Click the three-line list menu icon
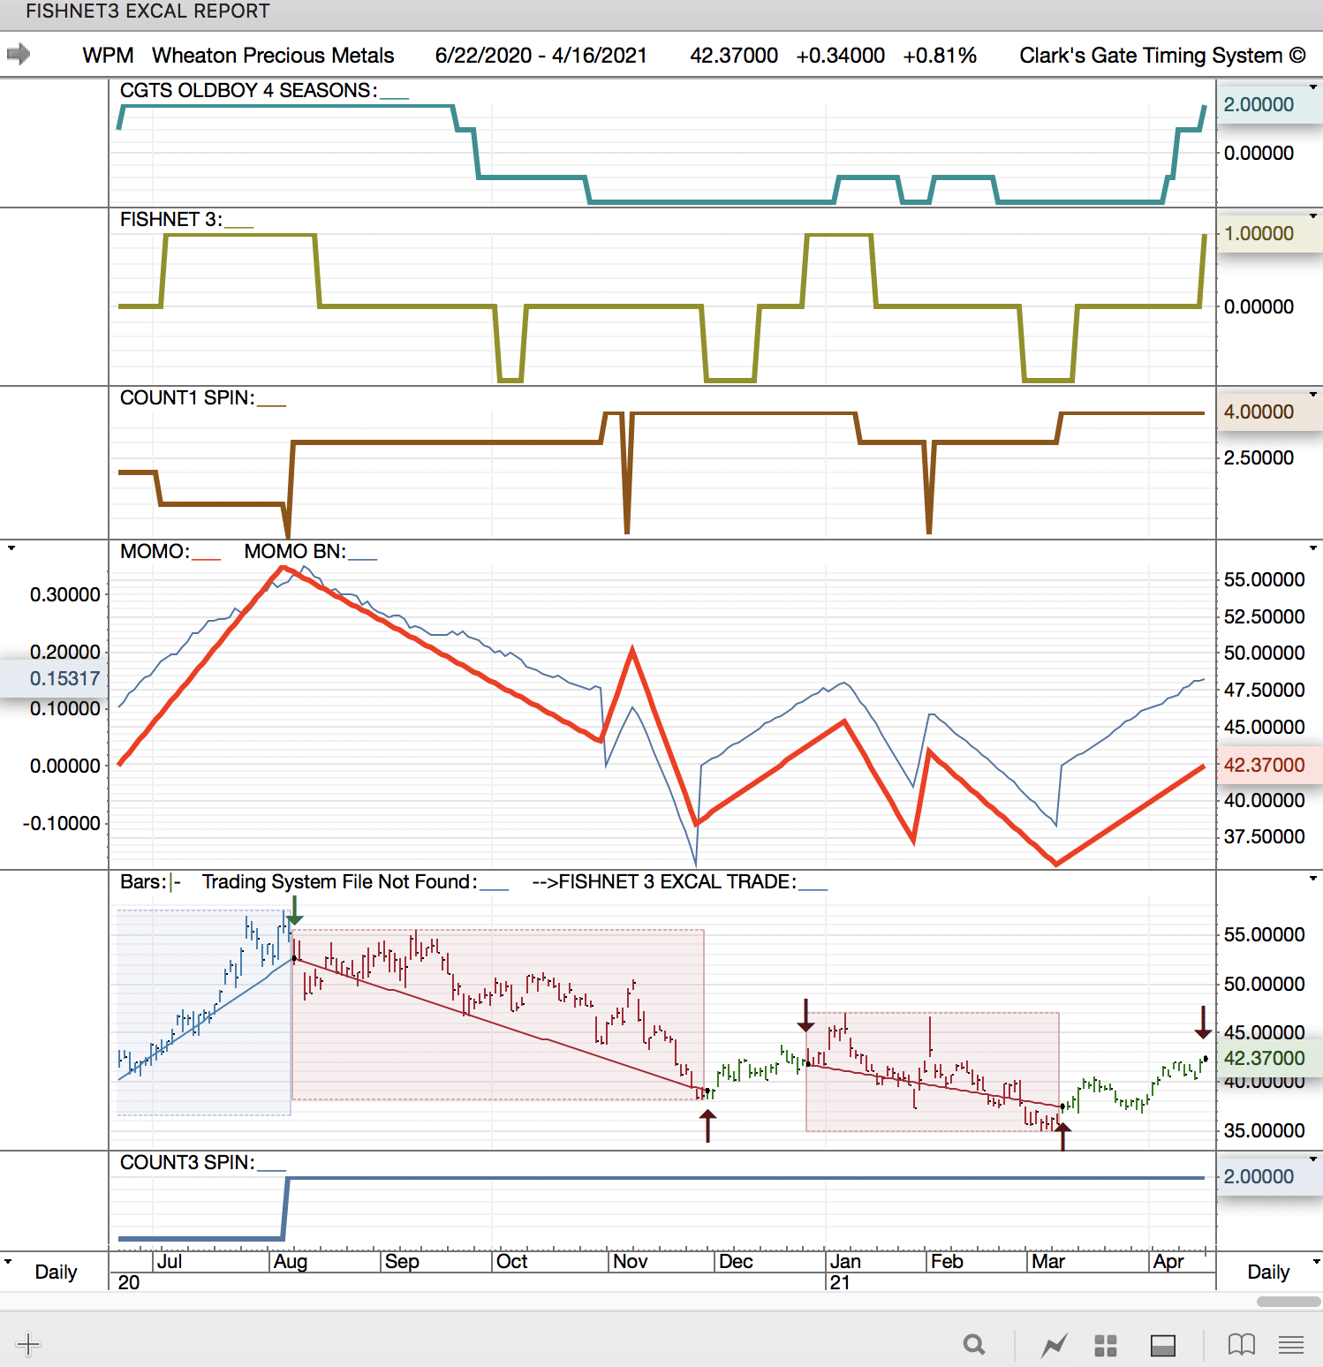Screen dimensions: 1323x1367 point(1291,1345)
